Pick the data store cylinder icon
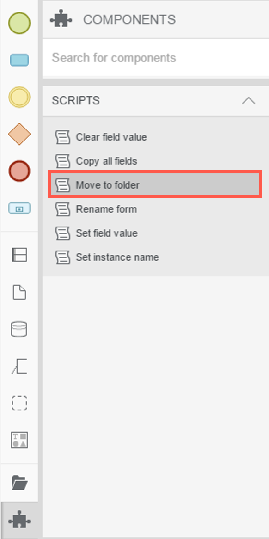The width and height of the screenshot is (269, 539). [x=19, y=329]
